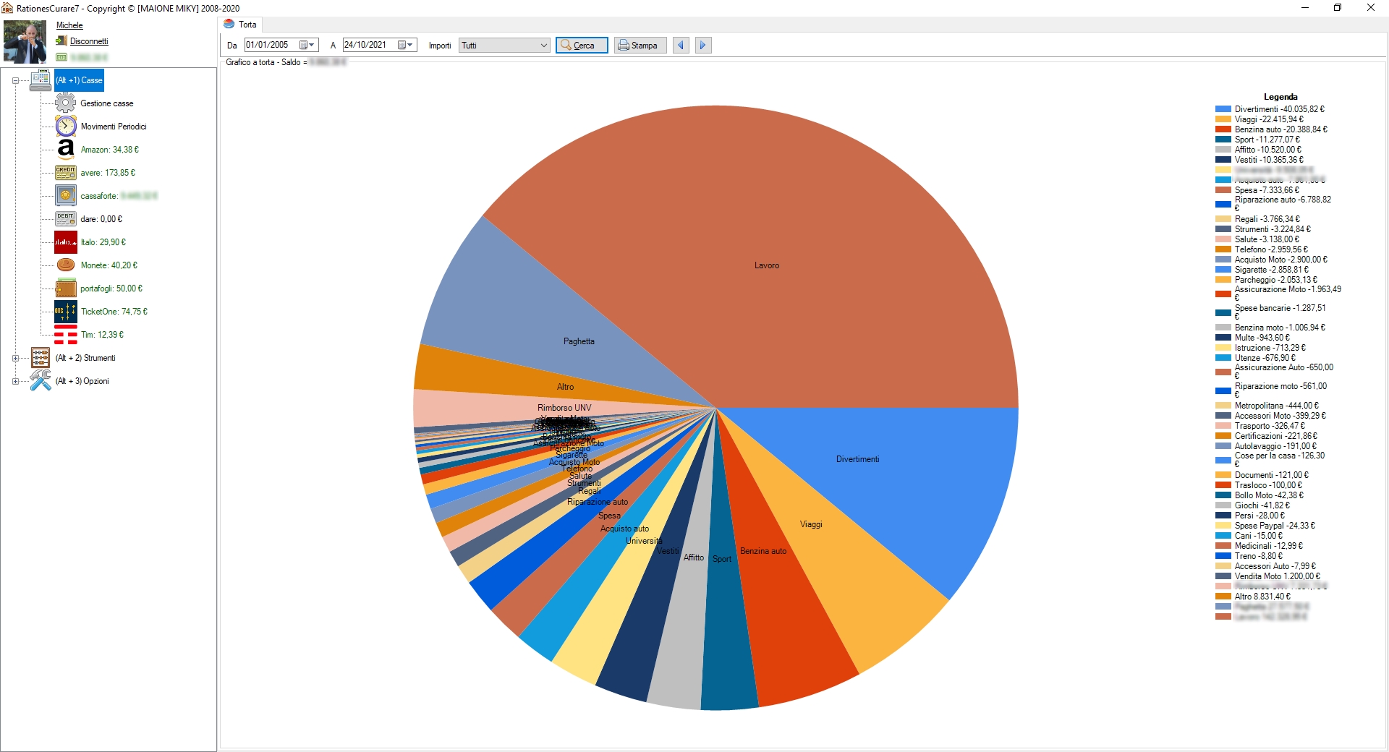Select the cassaforte safe icon
Image resolution: width=1389 pixels, height=752 pixels.
point(65,195)
